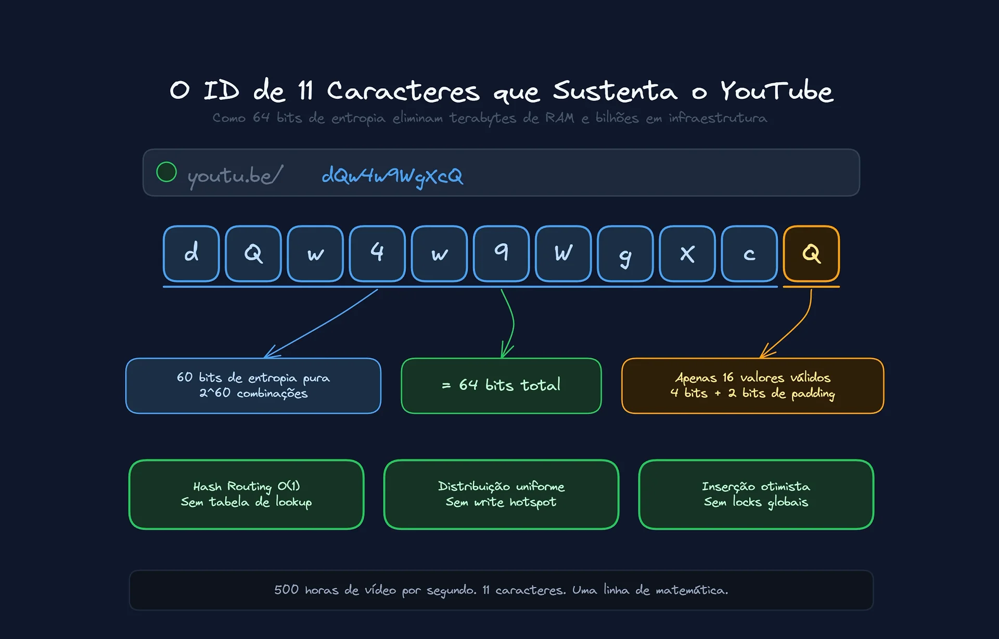Select the '60 bits de entropia pura' box
This screenshot has height=639, width=999.
pos(253,385)
